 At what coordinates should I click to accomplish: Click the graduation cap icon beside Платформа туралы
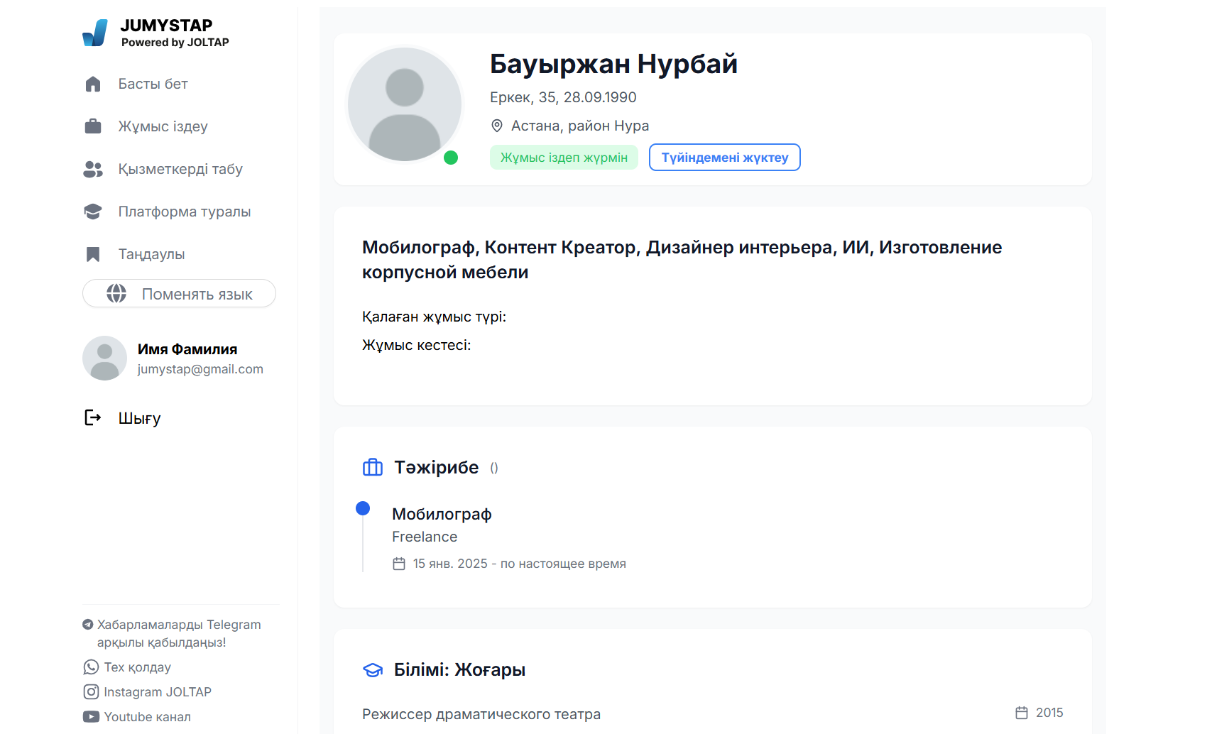pyautogui.click(x=93, y=212)
